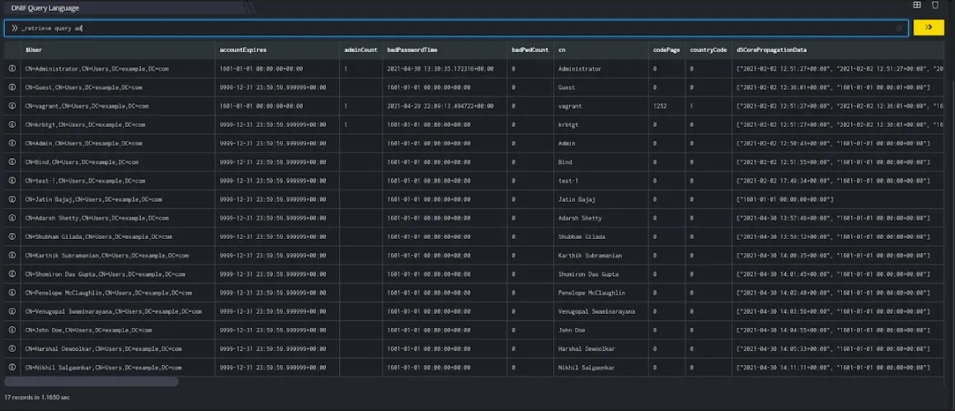
Task: Click into the _retrieve query input field
Action: click(455, 28)
